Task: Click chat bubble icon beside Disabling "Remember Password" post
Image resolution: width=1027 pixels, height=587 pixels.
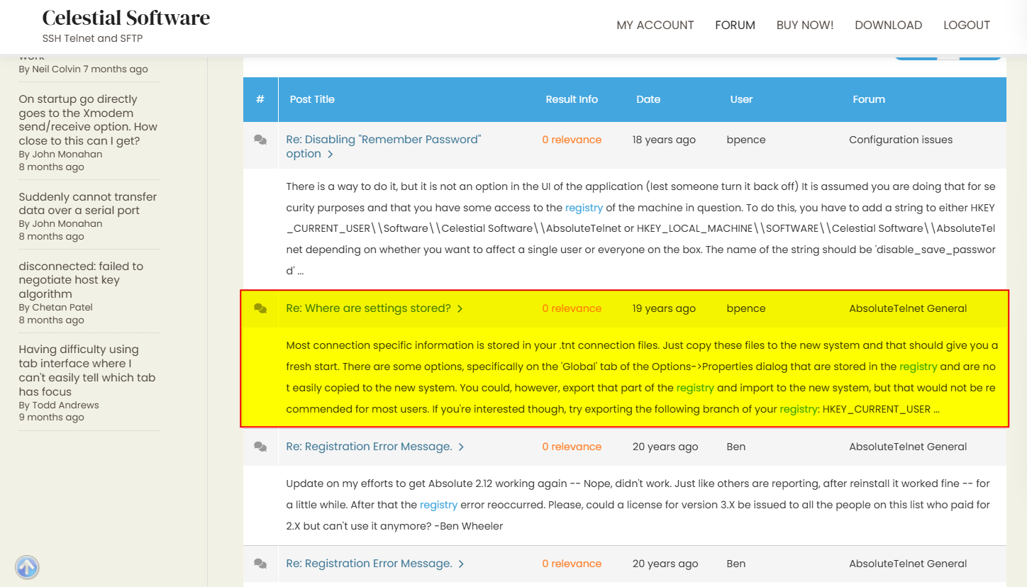Action: 260,140
